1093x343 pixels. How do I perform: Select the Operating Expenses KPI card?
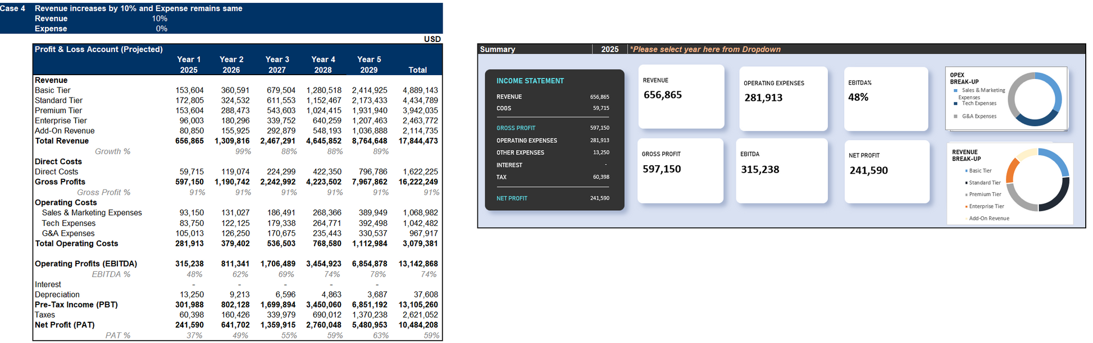click(x=783, y=99)
